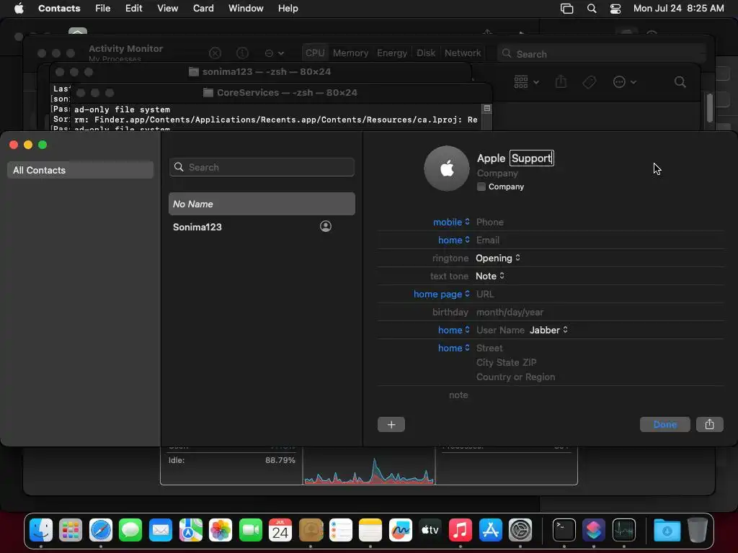738x553 pixels.
Task: Click the birthday month/day/year field
Action: tap(510, 313)
